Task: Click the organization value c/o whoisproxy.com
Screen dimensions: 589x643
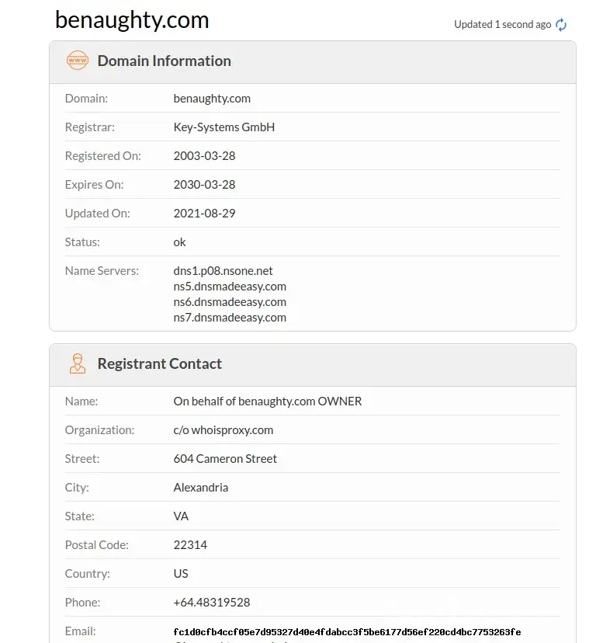Action: click(223, 430)
